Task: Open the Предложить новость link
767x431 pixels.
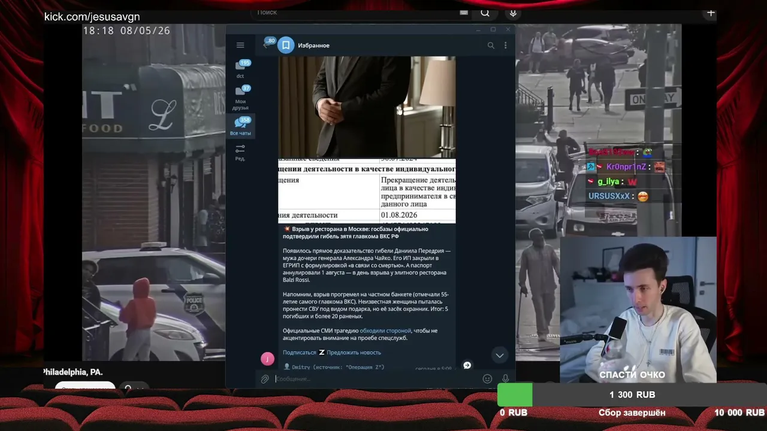Action: (x=354, y=353)
